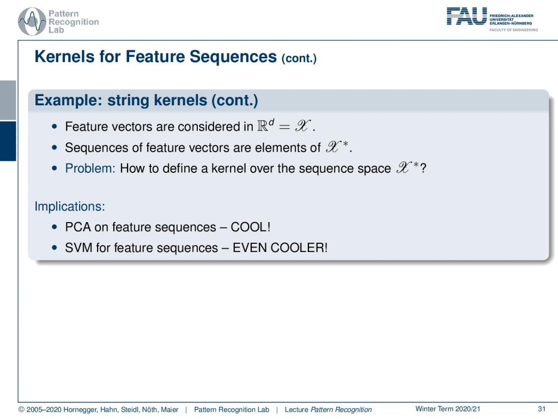The width and height of the screenshot is (558, 419).
Task: Click the blue Problem: label
Action: (x=90, y=168)
